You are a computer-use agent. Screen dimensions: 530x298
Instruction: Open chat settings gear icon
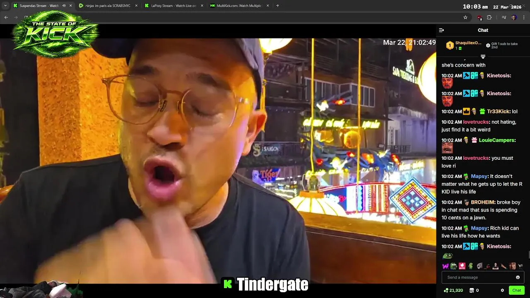502,291
